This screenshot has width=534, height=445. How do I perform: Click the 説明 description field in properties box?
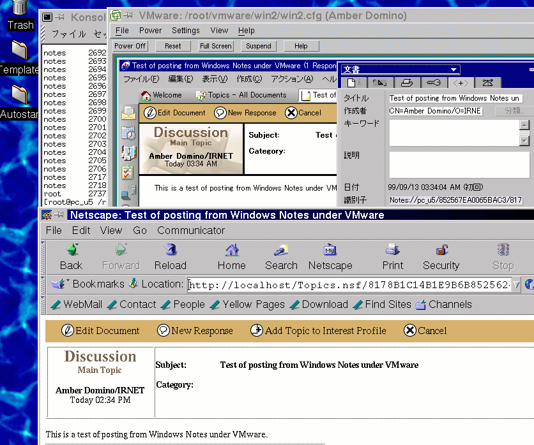coord(459,165)
